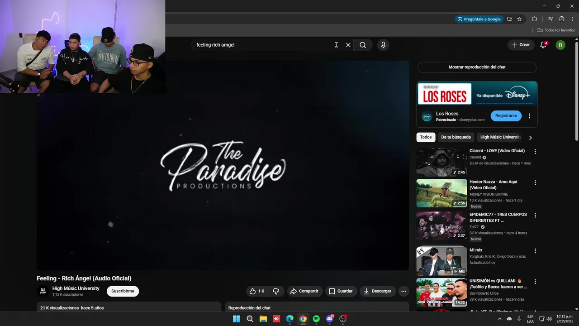Click the ESP LAA language indicator
The image size is (579, 326).
[530, 319]
